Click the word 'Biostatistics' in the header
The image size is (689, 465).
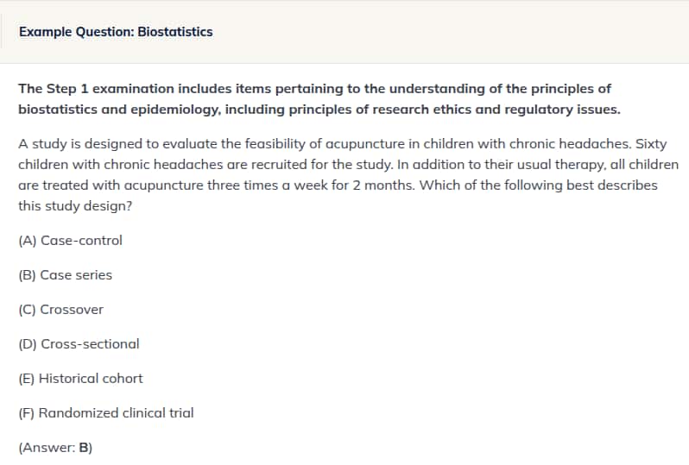pos(175,32)
